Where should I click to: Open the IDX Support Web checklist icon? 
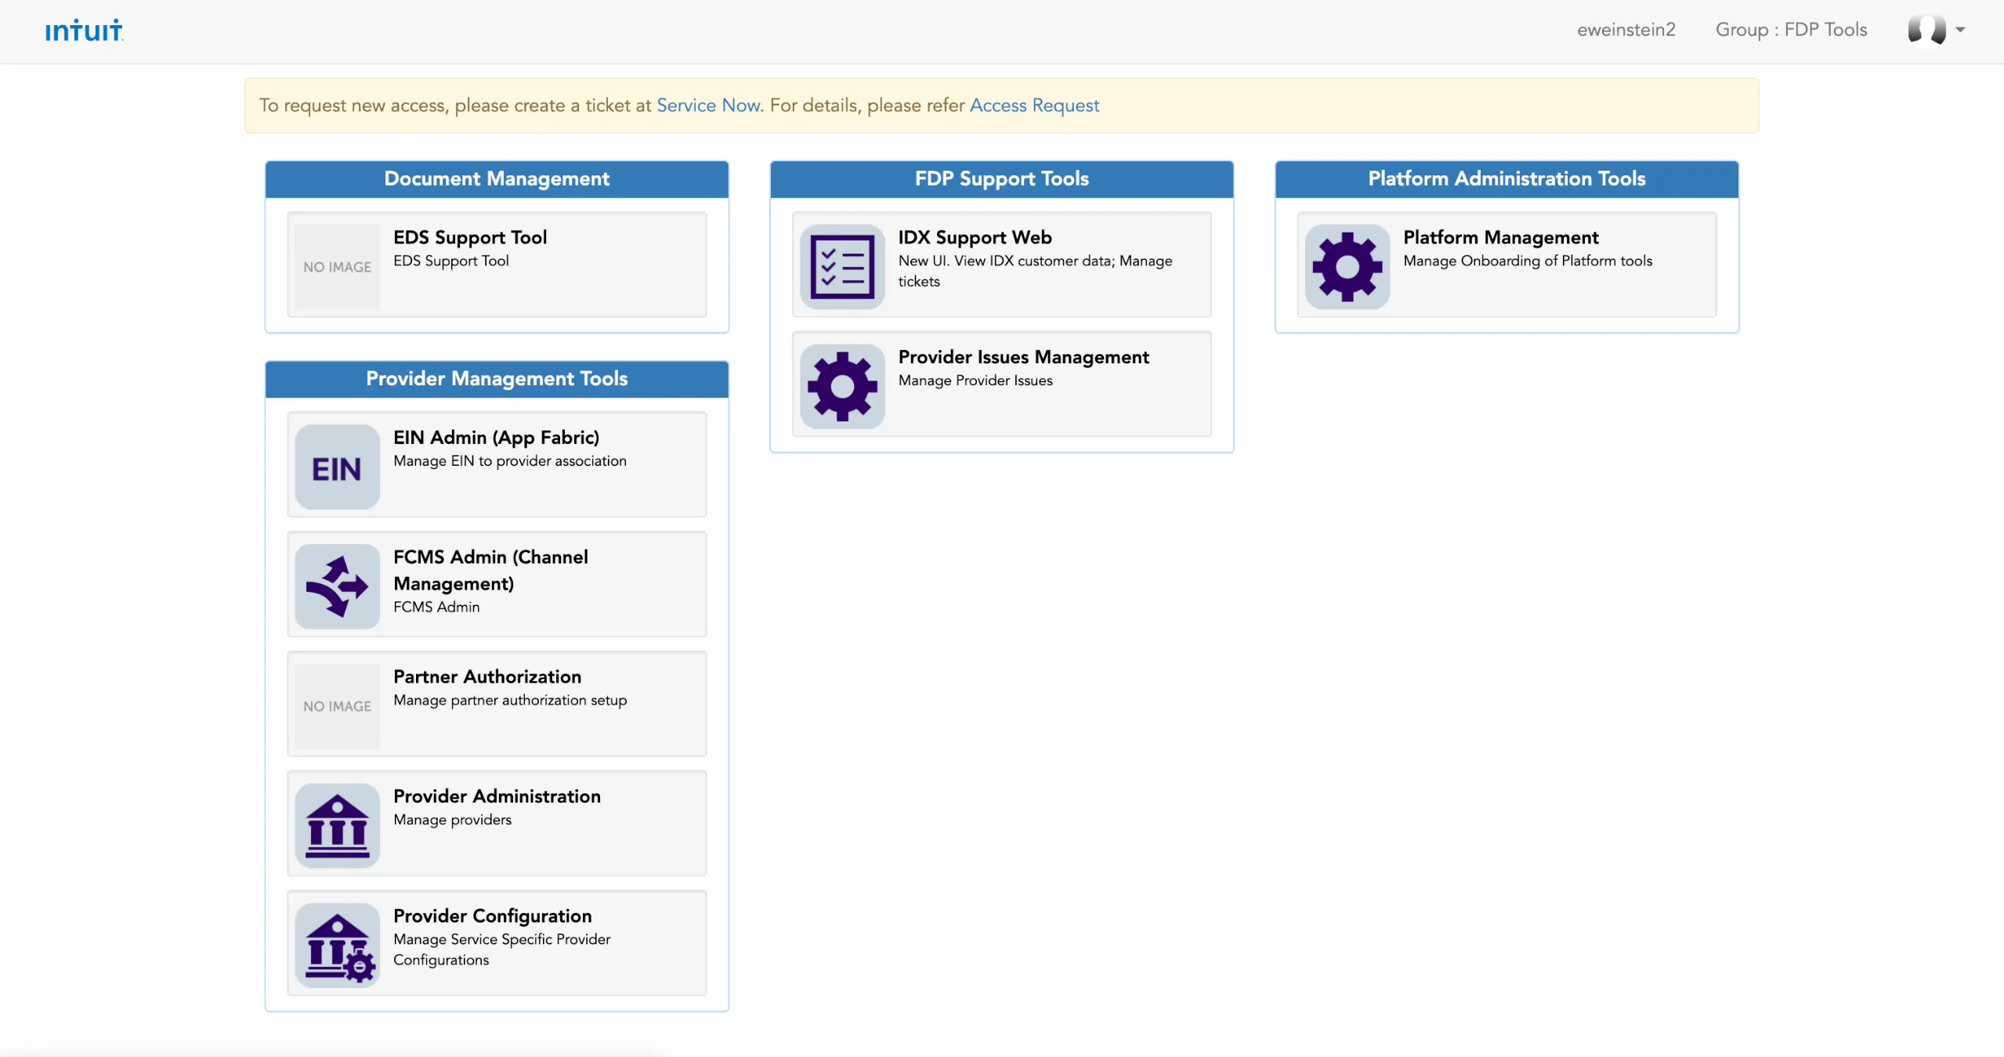pyautogui.click(x=842, y=266)
